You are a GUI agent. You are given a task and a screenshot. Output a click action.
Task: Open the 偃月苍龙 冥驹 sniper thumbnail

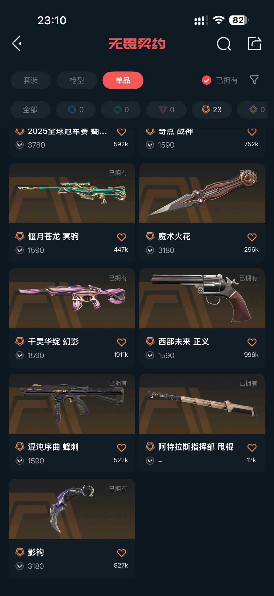72,193
